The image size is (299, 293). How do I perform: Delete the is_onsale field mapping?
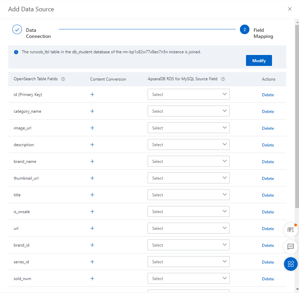pos(268,212)
